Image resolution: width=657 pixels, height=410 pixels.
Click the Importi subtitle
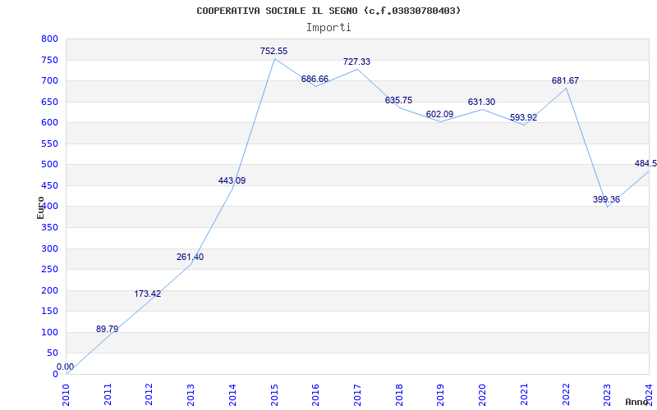coord(328,28)
